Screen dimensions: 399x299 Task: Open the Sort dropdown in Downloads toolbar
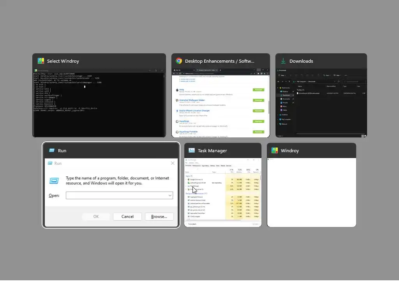327,75
